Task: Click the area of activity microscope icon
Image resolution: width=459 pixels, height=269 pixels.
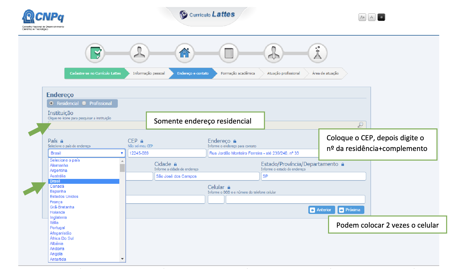Action: (x=318, y=53)
